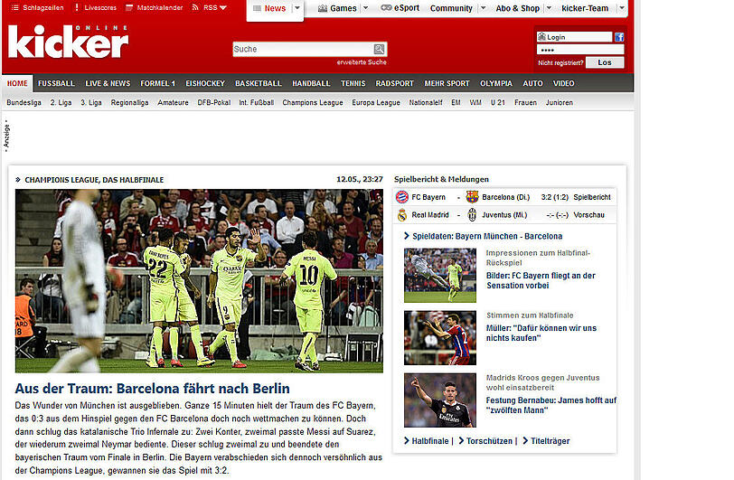
Task: Expand the Community dropdown arrow
Action: [484, 8]
